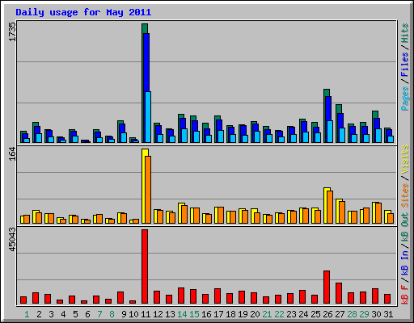Click day 26 on the x-axis
The image size is (414, 323).
[x=327, y=314]
